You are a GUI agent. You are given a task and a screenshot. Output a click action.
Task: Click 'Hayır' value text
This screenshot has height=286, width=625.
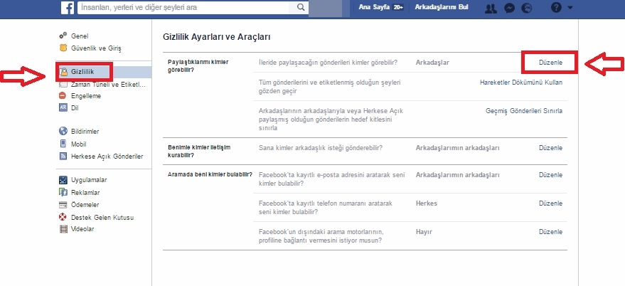[424, 232]
